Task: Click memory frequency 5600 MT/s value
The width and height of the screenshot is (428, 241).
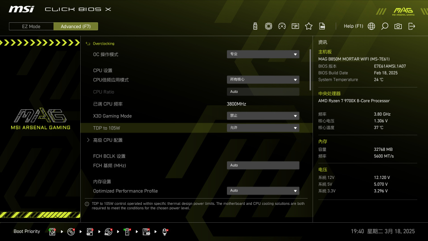Action: pos(384,156)
